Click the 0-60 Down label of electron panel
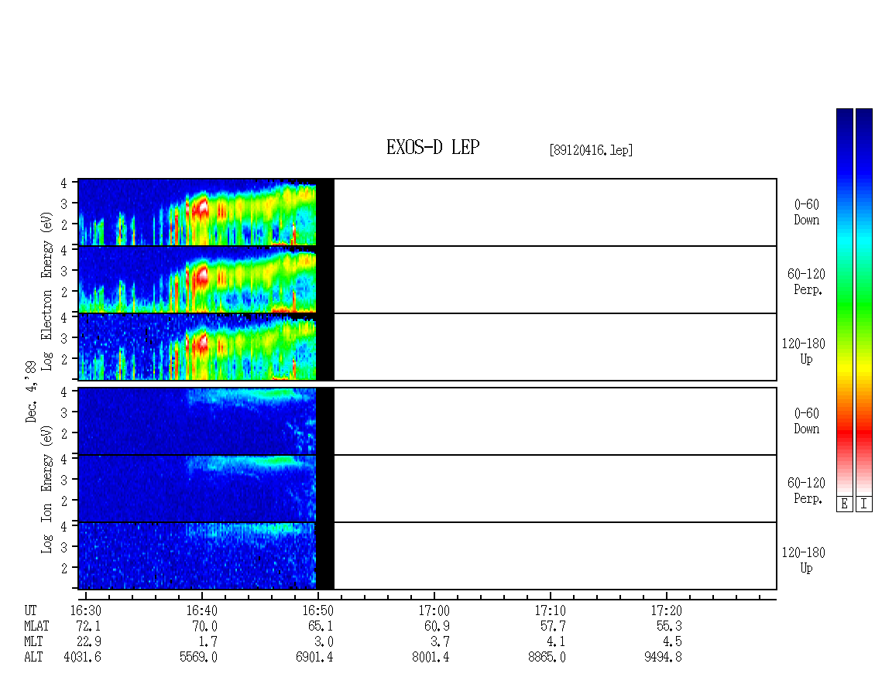This screenshot has width=875, height=677. [x=806, y=212]
